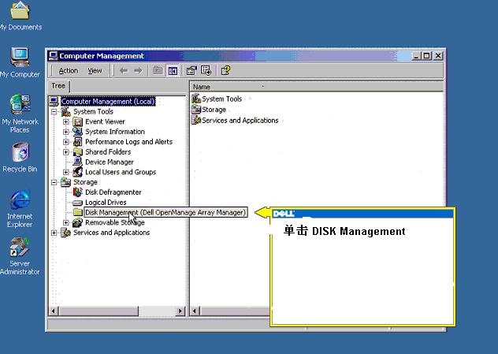Select Removable Storage in the tree
Image resolution: width=498 pixels, height=354 pixels.
click(x=115, y=222)
